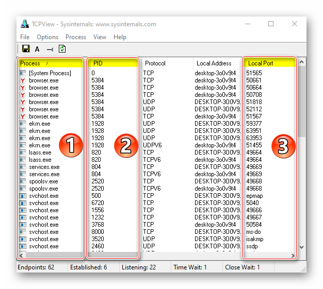Select the browser.exe row with port 50708
Screen dimensions: 323x289
click(156, 95)
